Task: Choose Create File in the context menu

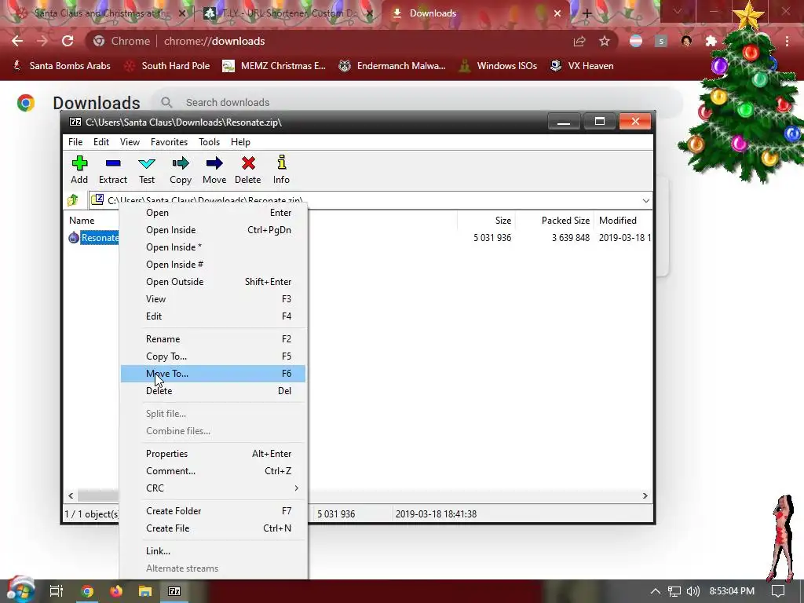Action: tap(214, 528)
